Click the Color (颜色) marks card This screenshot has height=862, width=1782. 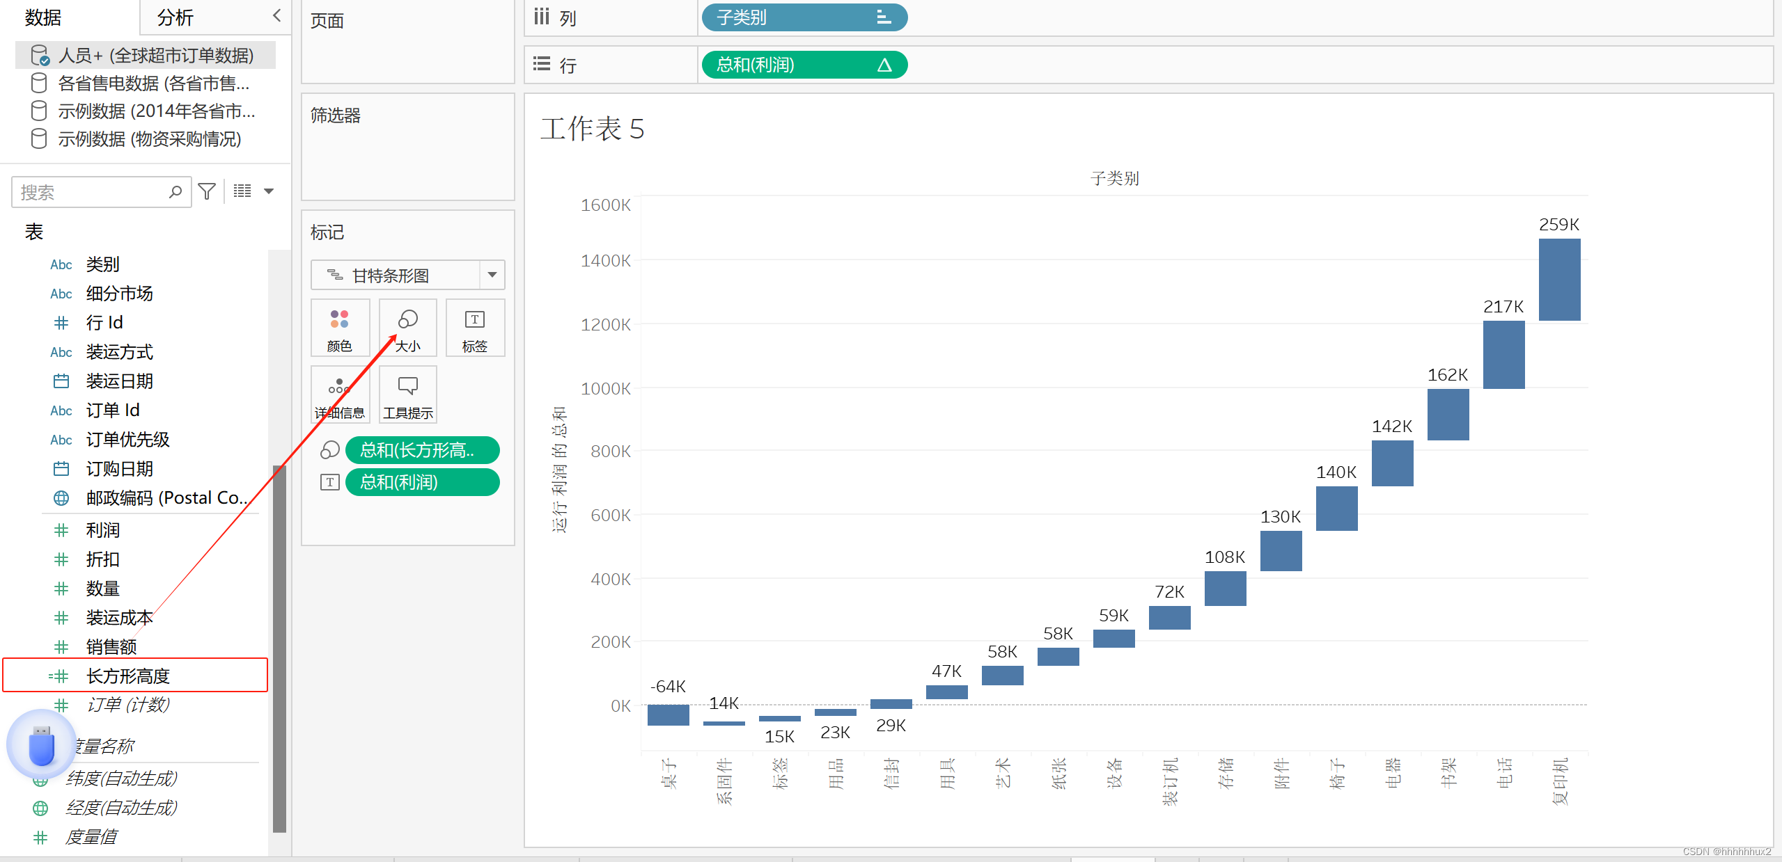339,328
